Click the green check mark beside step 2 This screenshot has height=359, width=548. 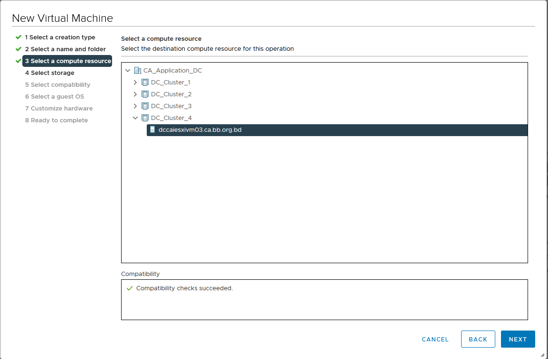point(19,49)
